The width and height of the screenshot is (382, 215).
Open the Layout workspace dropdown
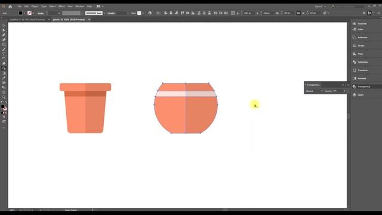coord(321,7)
